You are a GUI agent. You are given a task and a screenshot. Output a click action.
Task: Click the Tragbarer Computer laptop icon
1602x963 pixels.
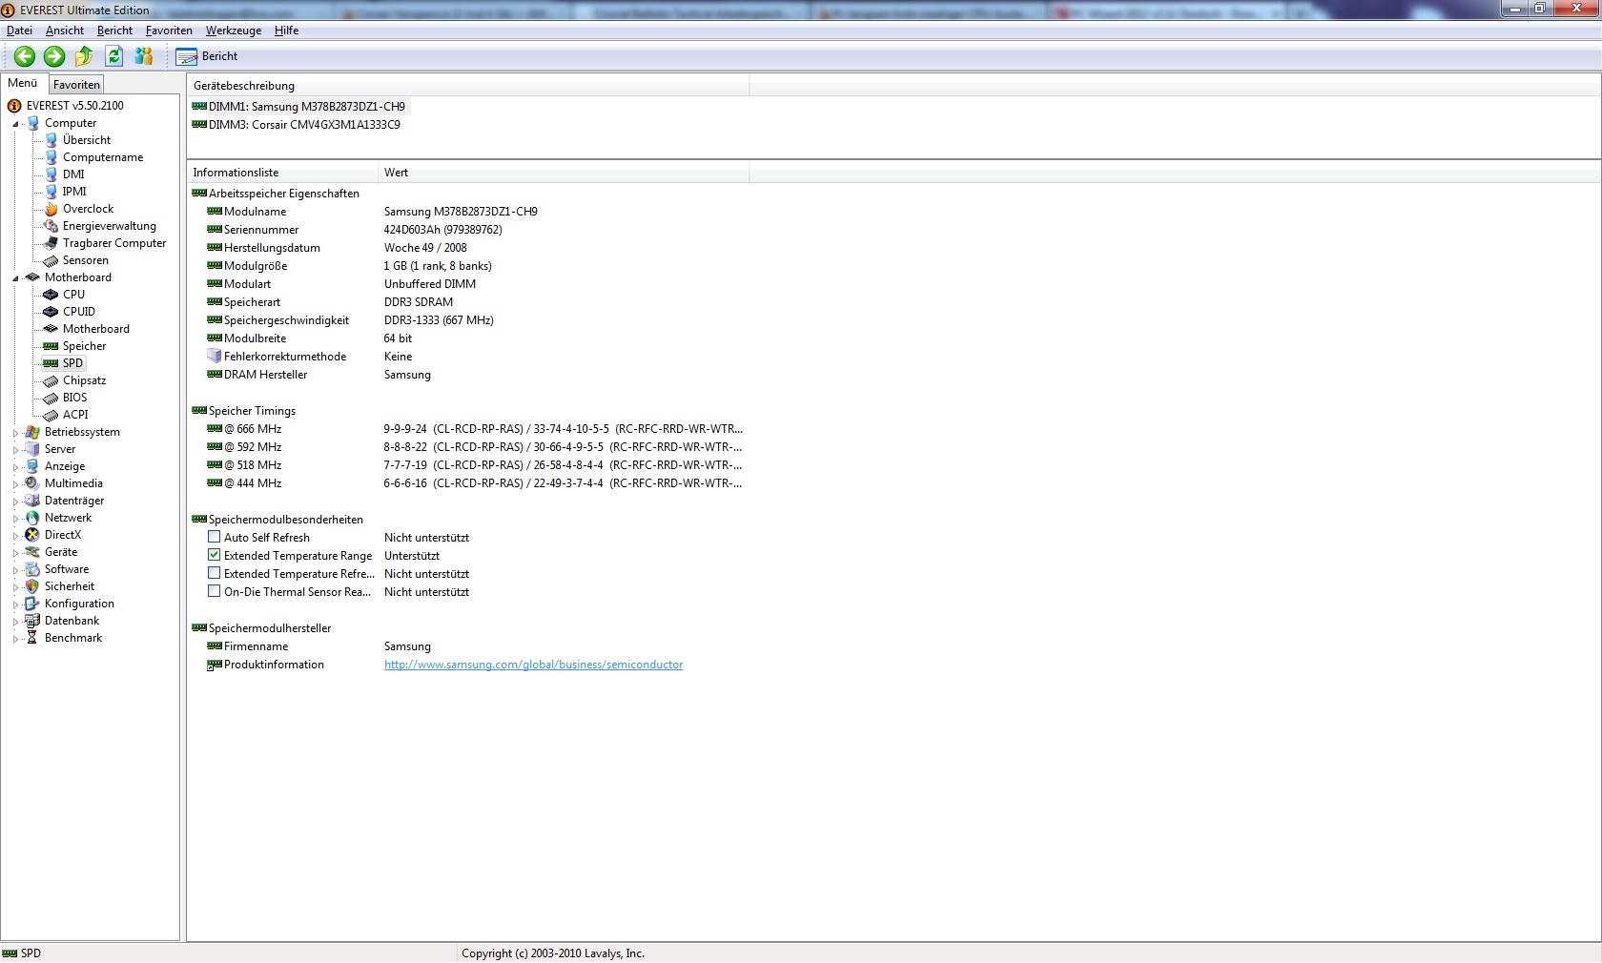(51, 243)
